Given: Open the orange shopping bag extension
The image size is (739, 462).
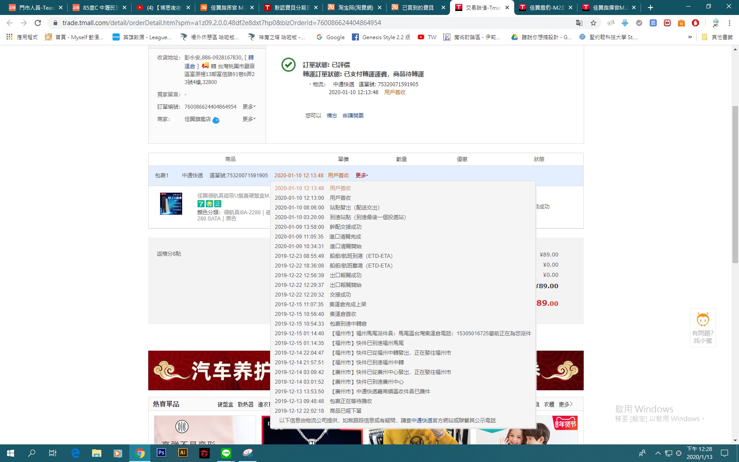Looking at the screenshot, I should coord(681,23).
